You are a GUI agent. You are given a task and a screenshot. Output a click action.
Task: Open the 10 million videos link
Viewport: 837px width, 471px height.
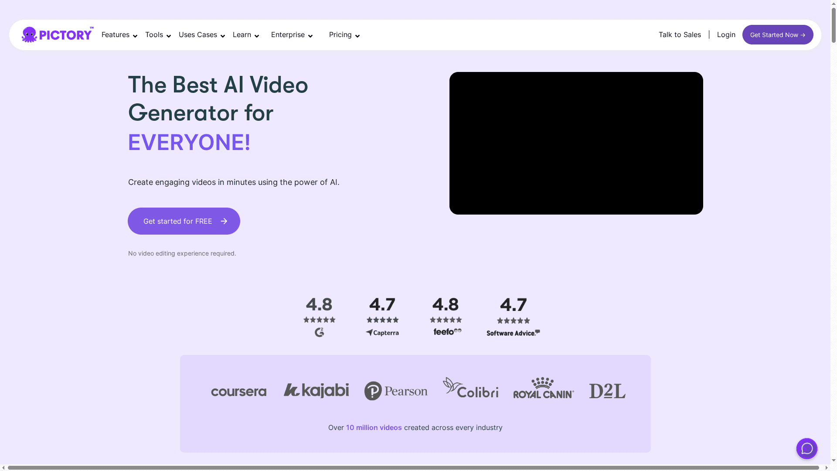click(374, 427)
